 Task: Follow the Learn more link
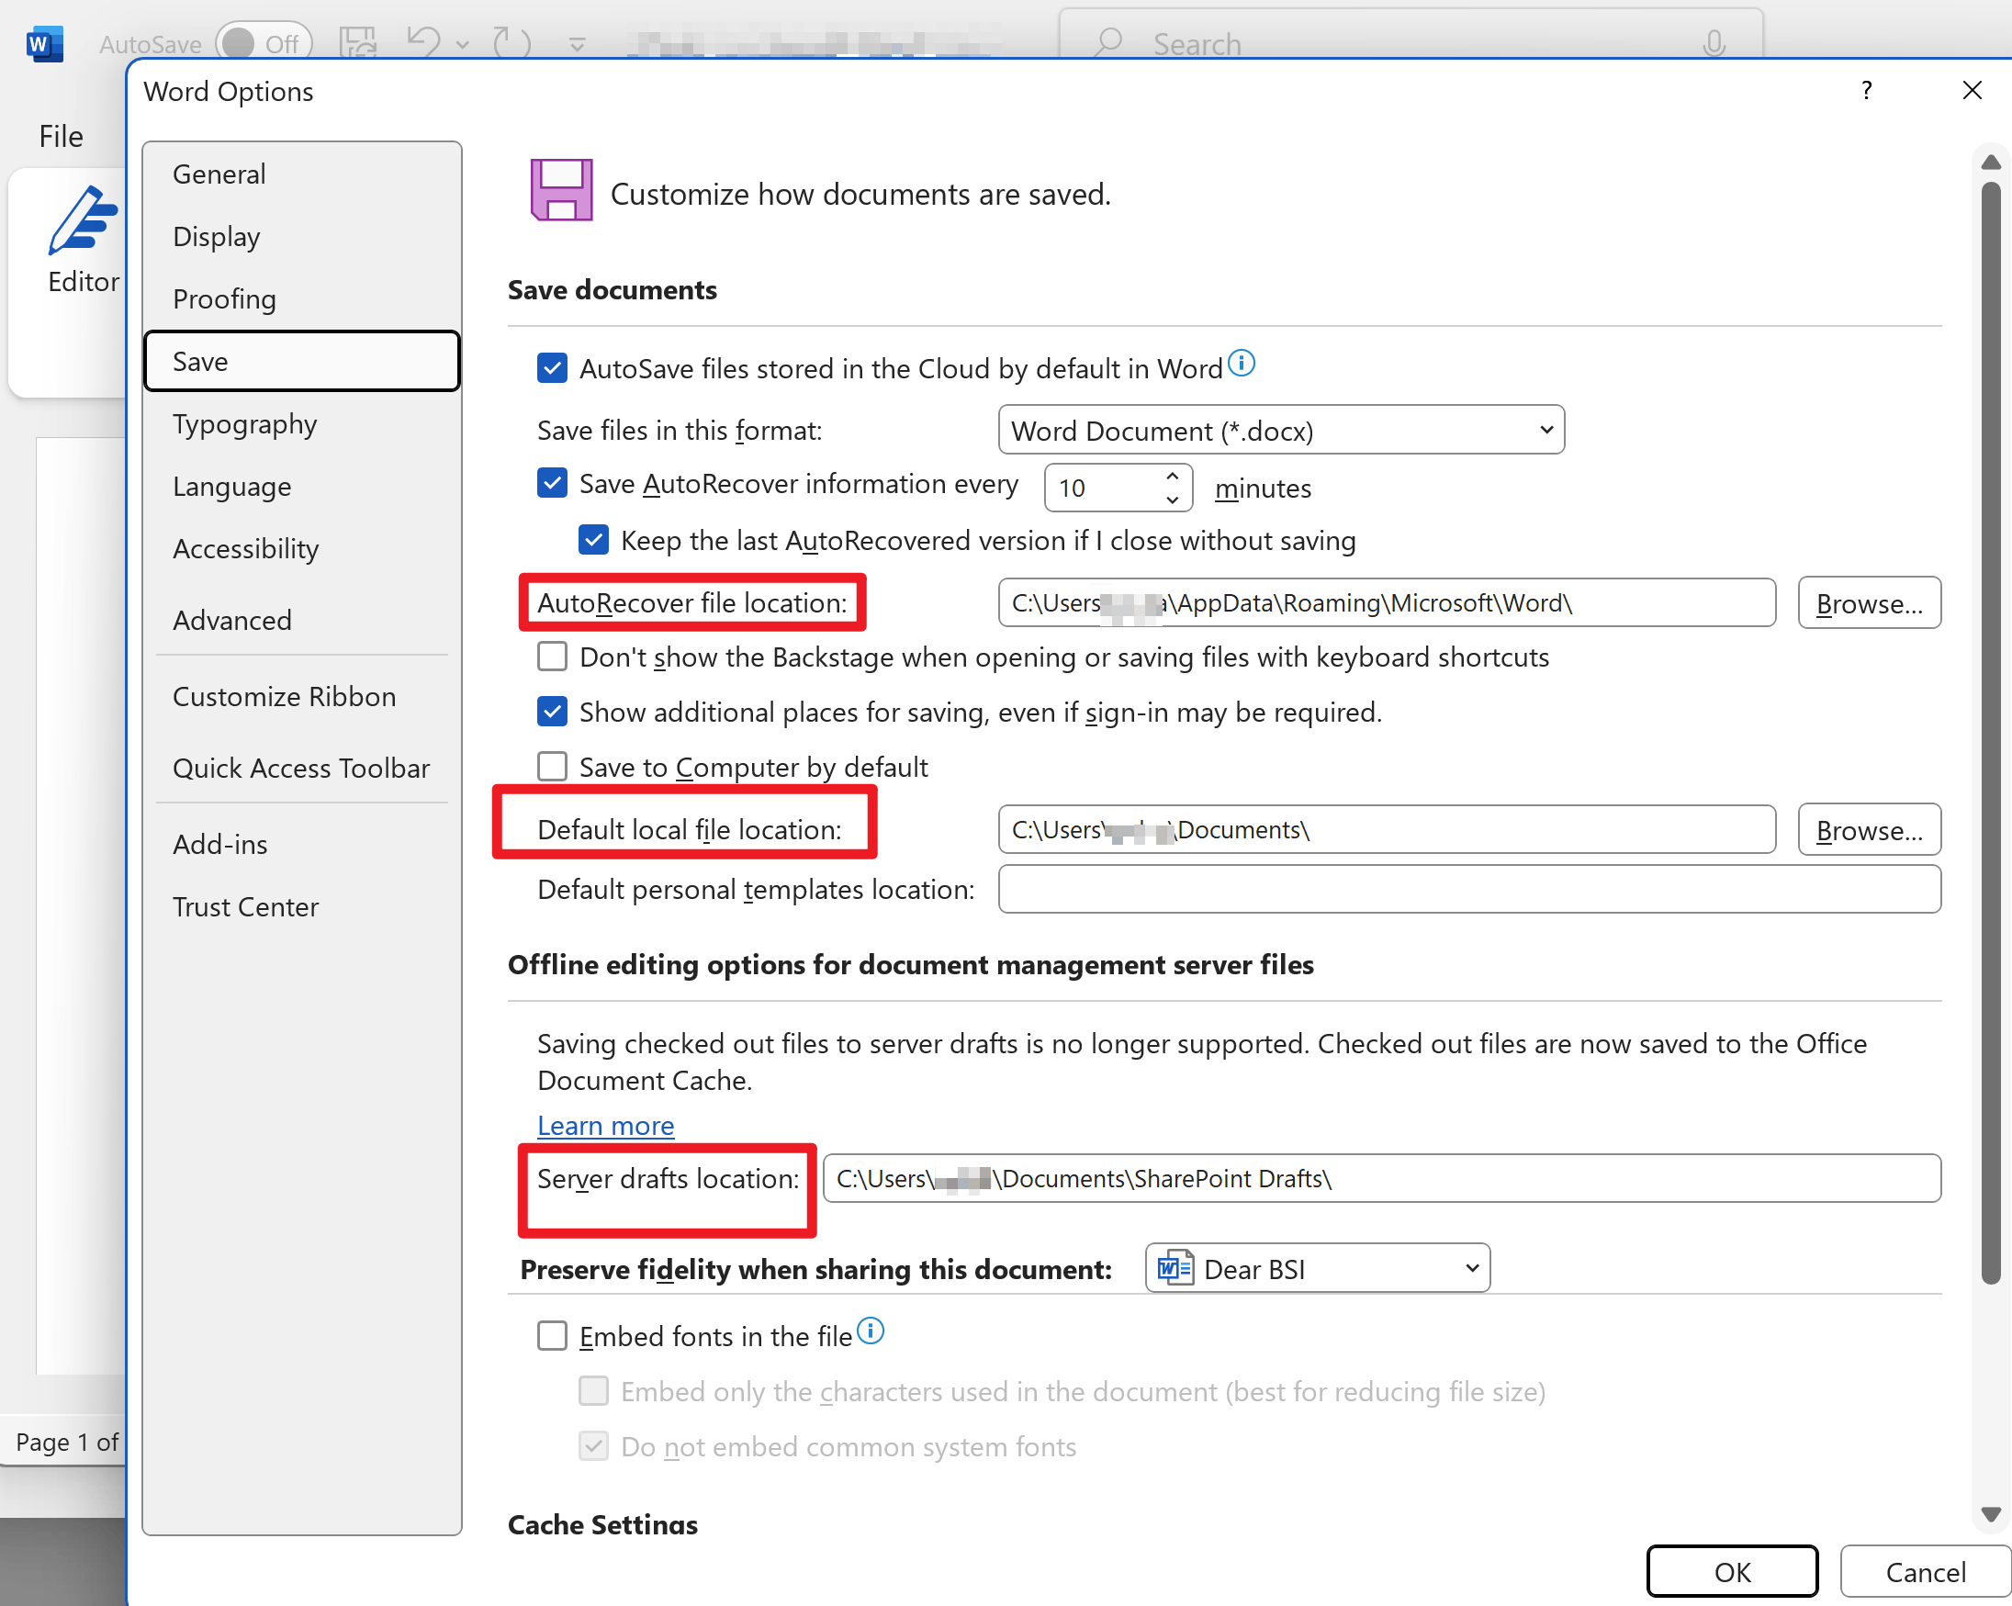(606, 1126)
